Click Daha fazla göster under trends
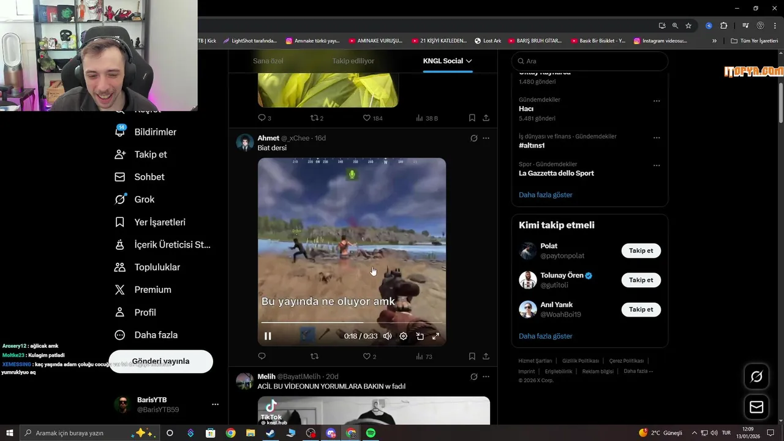This screenshot has width=784, height=441. pyautogui.click(x=546, y=195)
